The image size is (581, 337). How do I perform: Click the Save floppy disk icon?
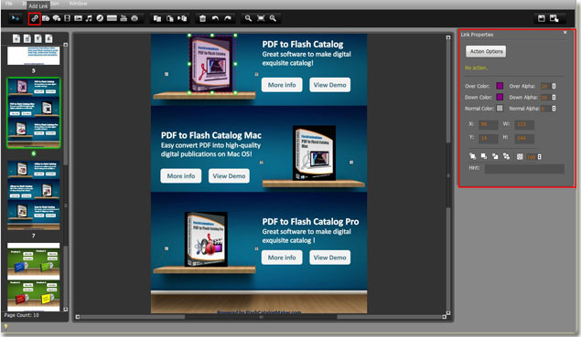pos(542,18)
